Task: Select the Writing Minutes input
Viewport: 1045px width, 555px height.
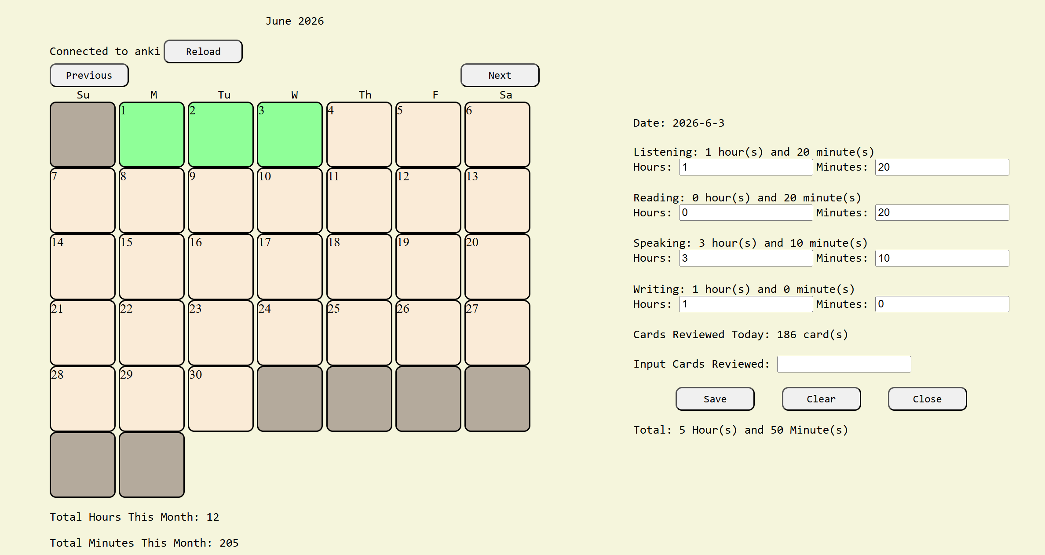Action: coord(942,304)
